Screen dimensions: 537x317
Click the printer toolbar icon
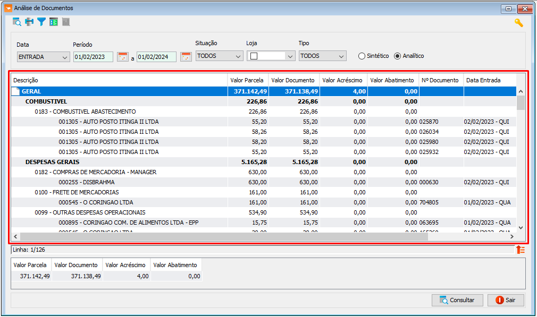coord(29,22)
